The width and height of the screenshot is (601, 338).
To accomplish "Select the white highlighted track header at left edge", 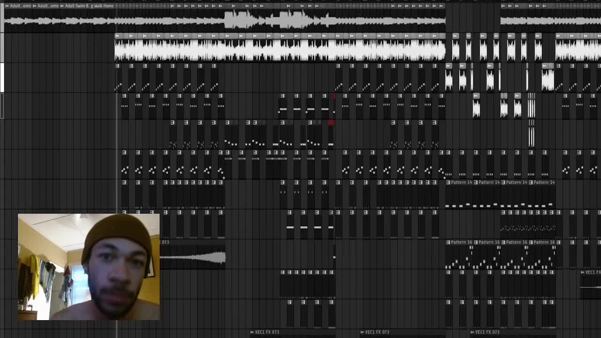I will (x=2, y=77).
